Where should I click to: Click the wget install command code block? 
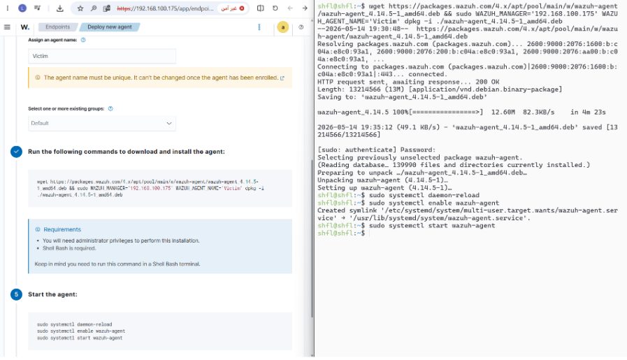[160, 189]
